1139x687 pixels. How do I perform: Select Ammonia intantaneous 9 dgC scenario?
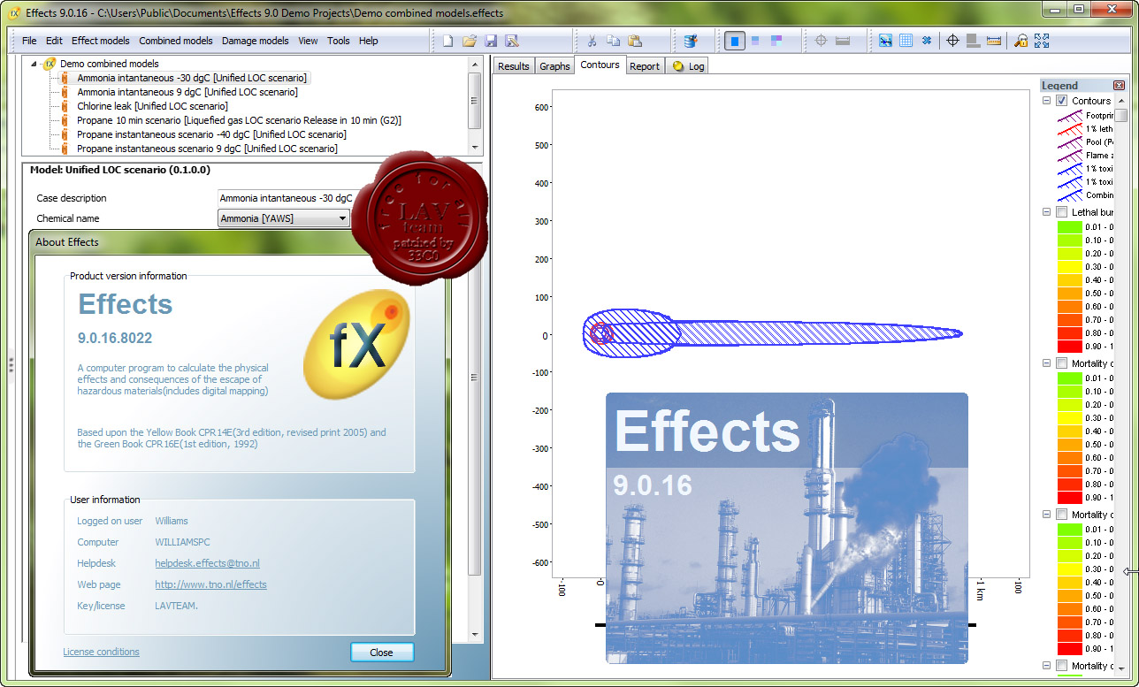pos(187,92)
